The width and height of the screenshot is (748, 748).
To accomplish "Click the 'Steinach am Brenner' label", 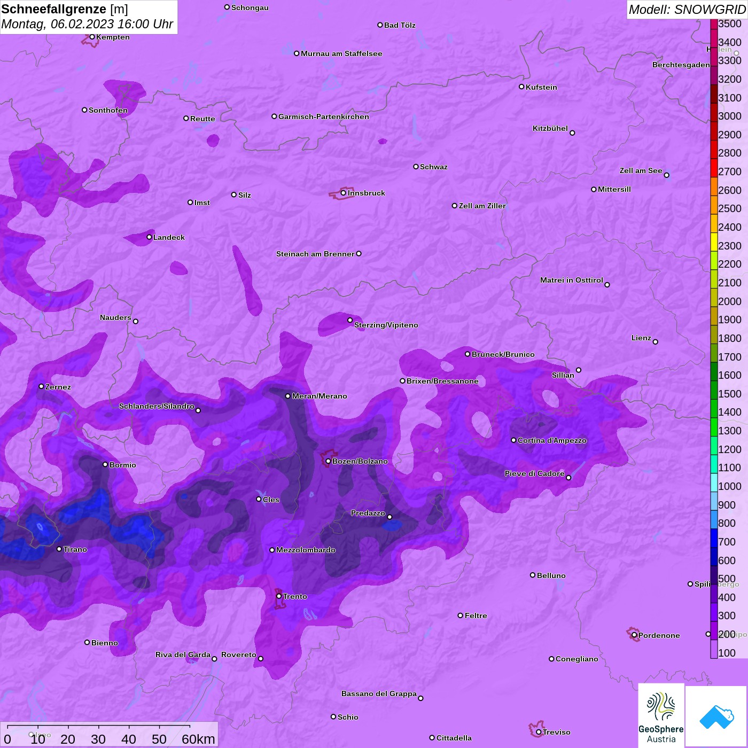I will (315, 254).
